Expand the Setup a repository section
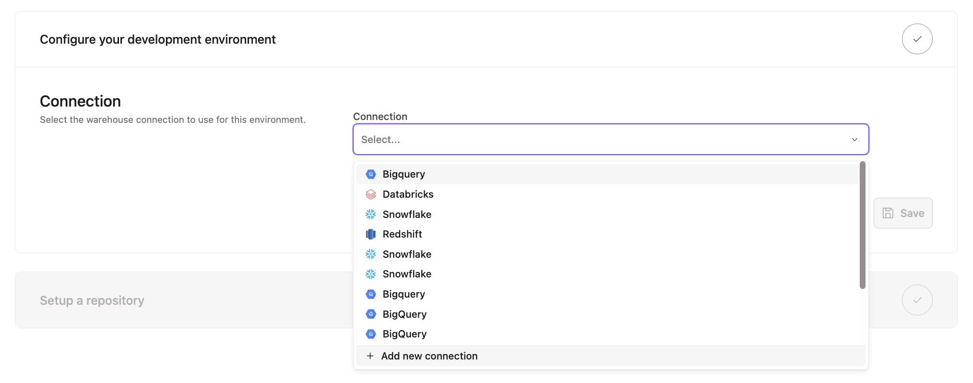Image resolution: width=973 pixels, height=383 pixels. [486, 300]
